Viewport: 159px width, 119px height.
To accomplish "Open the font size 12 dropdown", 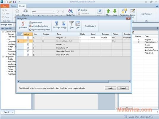I will 62,12.
